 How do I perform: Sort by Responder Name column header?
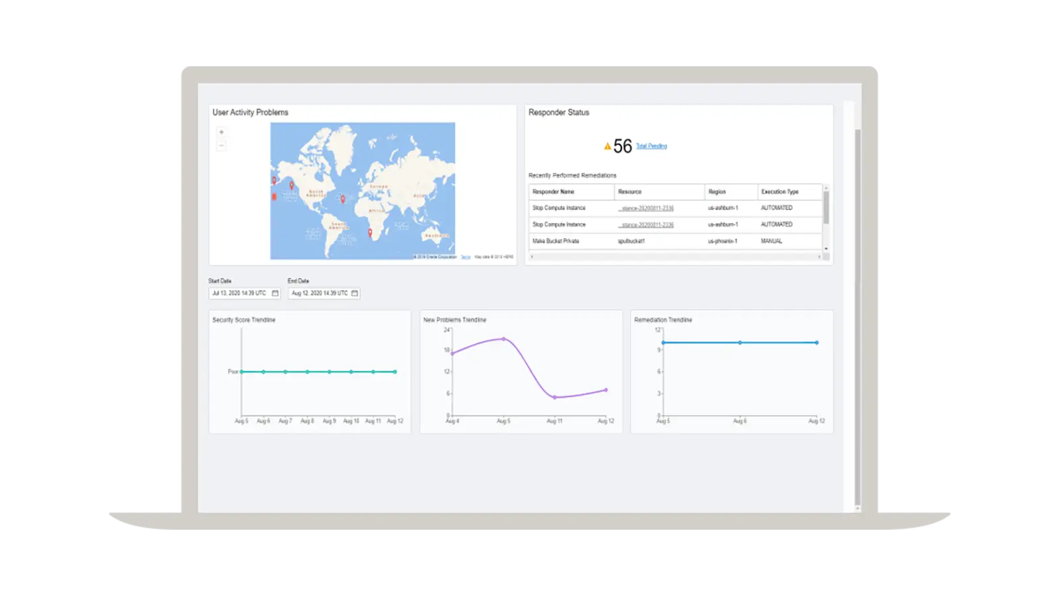tap(572, 191)
